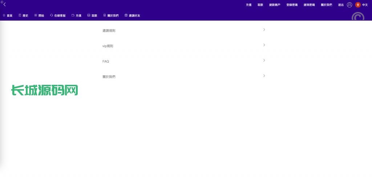Viewport: 372px width, 191px height.
Task: Click the 取款 item in second navigation row
Action: 94,16
